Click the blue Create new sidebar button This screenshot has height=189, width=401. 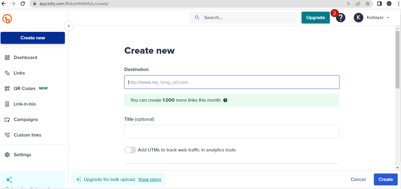click(x=33, y=38)
